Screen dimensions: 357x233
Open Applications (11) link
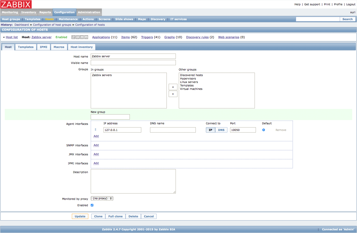[101, 37]
